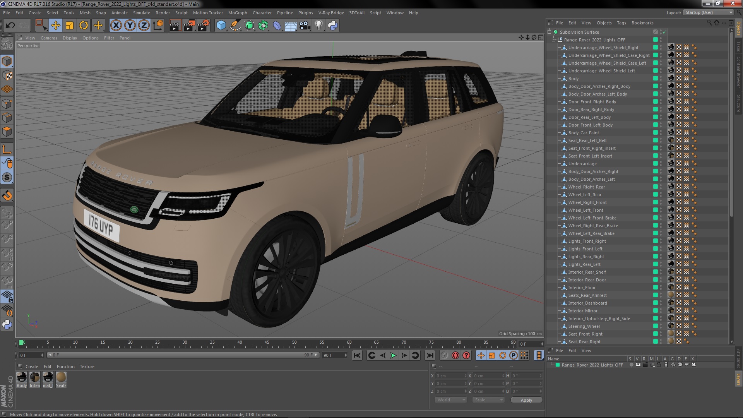Go to start of animation
This screenshot has height=418, width=743.
pos(357,355)
